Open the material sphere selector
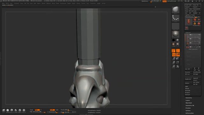Image resolution: width=204 pixels, height=115 pixels. (x=176, y=34)
